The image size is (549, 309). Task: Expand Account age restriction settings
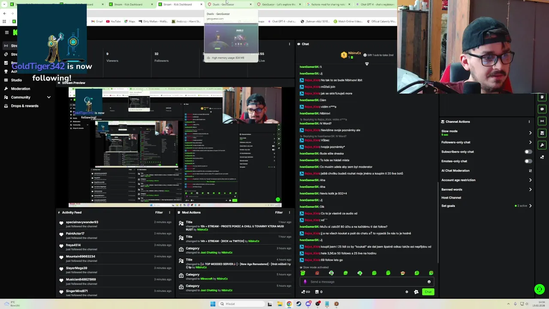[530, 180]
